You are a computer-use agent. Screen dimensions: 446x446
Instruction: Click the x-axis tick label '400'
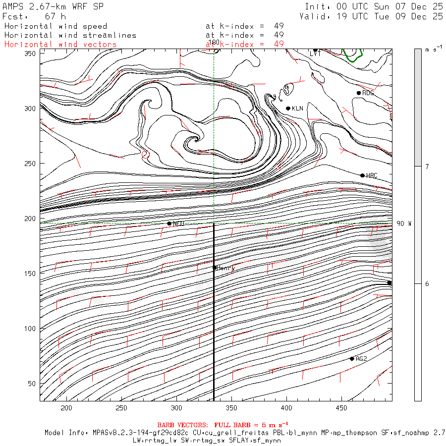pyautogui.click(x=286, y=408)
